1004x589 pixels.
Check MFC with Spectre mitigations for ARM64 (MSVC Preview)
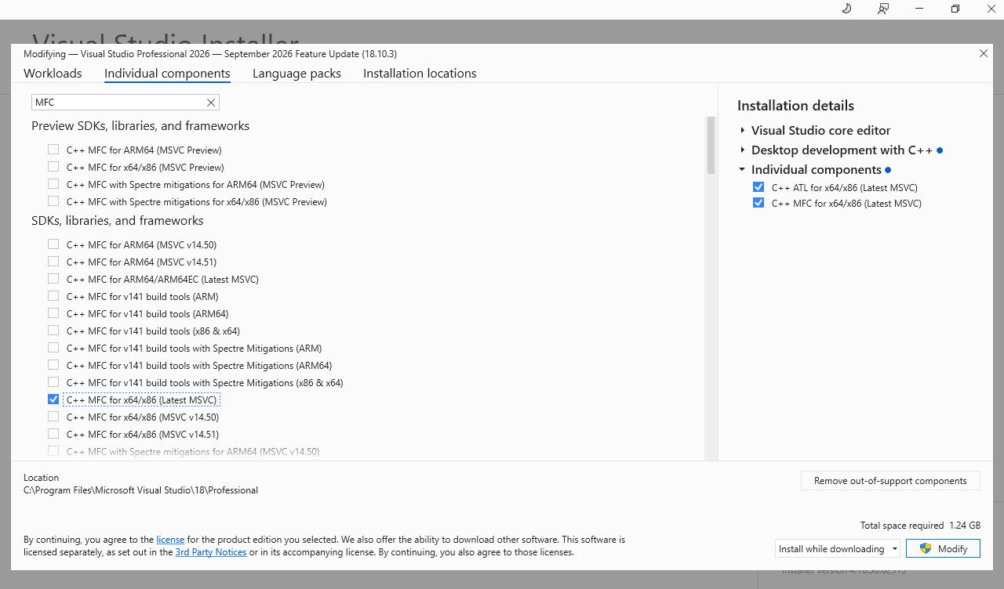point(53,184)
